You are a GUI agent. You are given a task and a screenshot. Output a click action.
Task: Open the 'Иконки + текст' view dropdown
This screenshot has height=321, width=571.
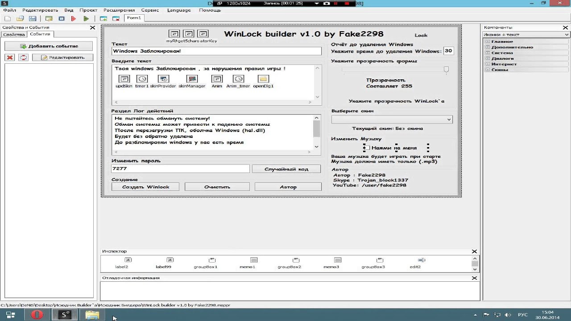pos(526,35)
